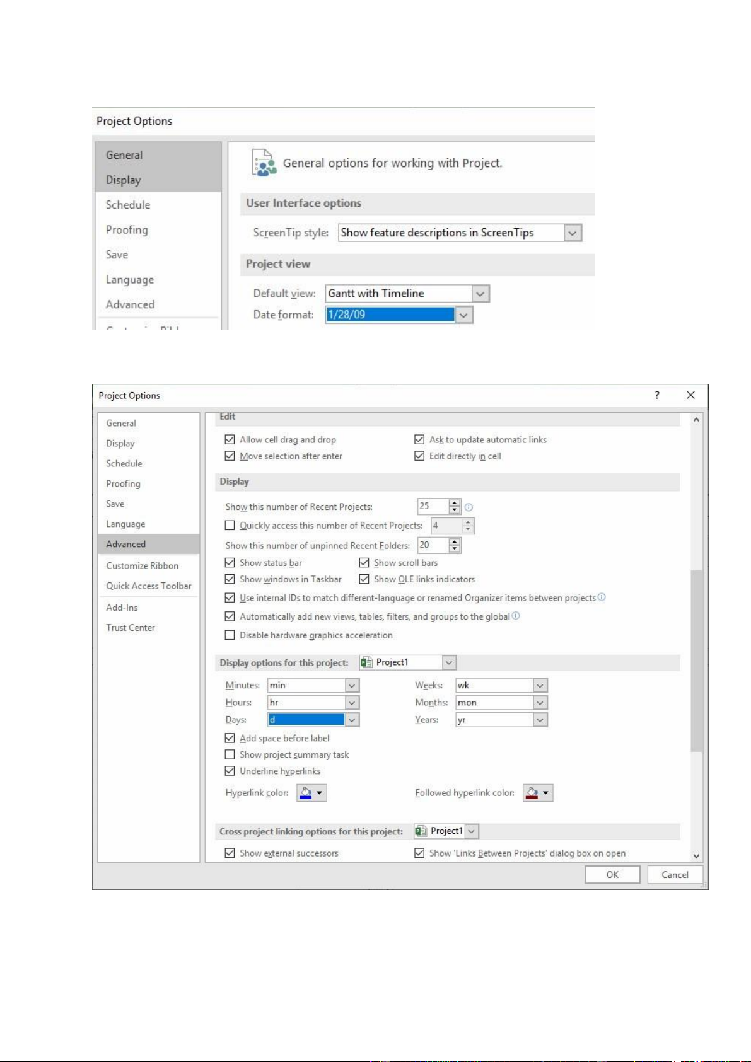Image resolution: width=751 pixels, height=1062 pixels.
Task: Click the scrollbar down arrow in the options pane
Action: click(696, 855)
